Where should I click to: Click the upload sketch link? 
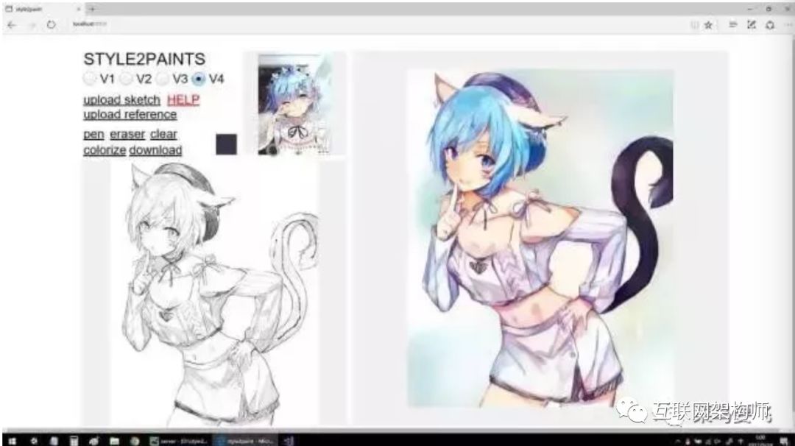121,100
